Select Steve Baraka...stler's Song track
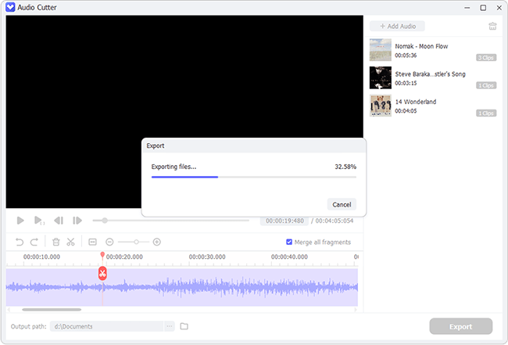 pos(433,77)
